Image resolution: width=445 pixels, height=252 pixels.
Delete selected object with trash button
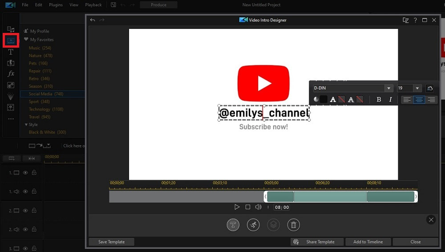click(293, 225)
